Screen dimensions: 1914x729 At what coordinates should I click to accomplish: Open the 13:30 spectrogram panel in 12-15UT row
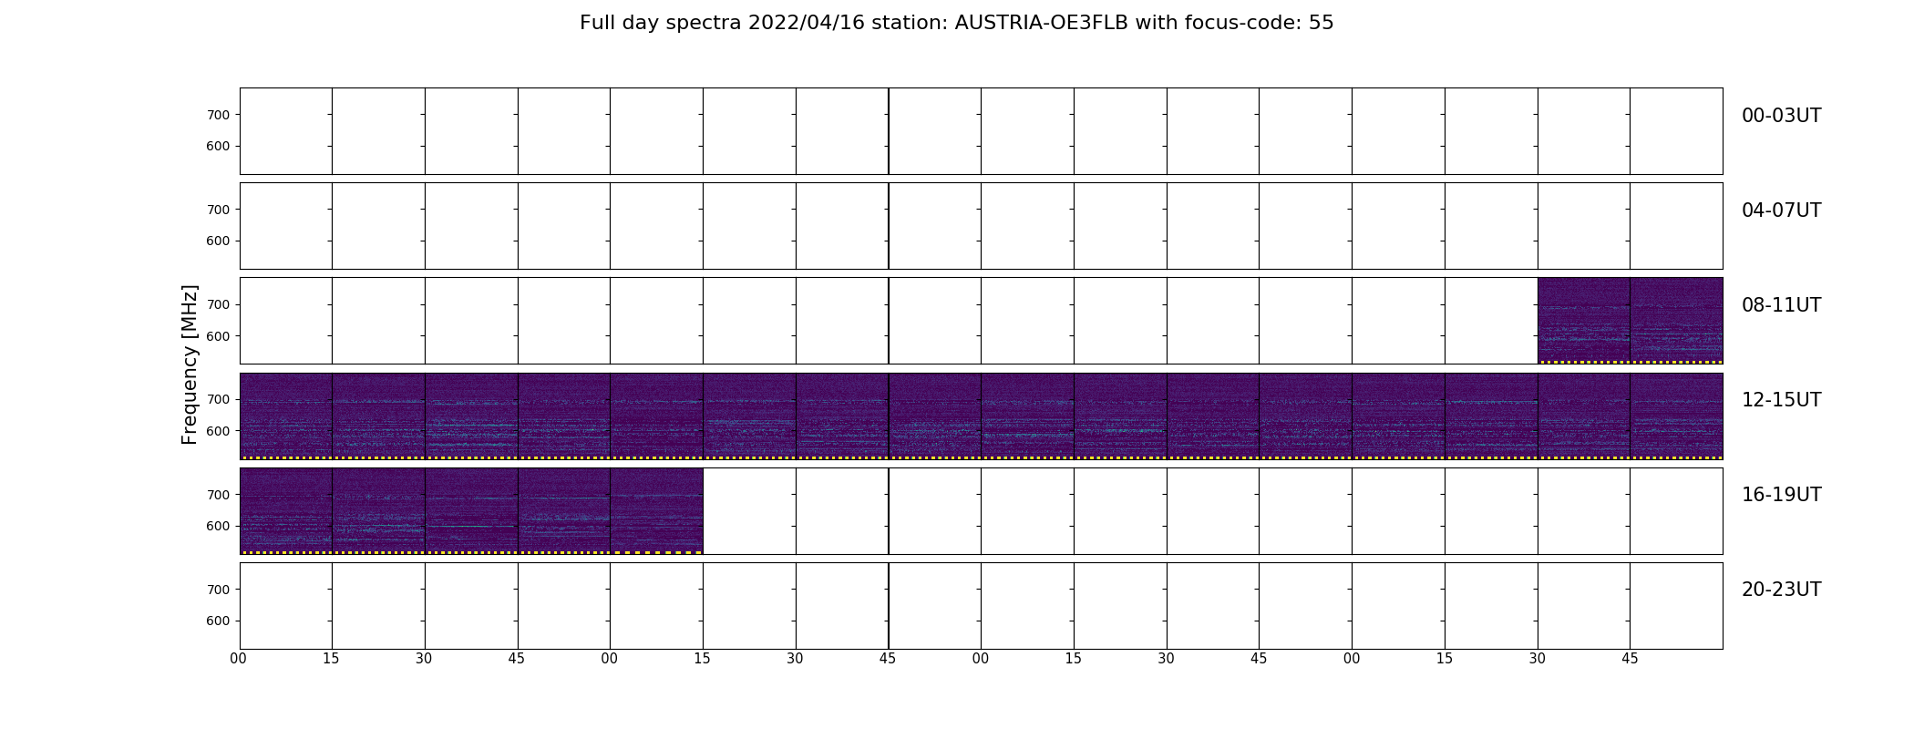pos(842,416)
